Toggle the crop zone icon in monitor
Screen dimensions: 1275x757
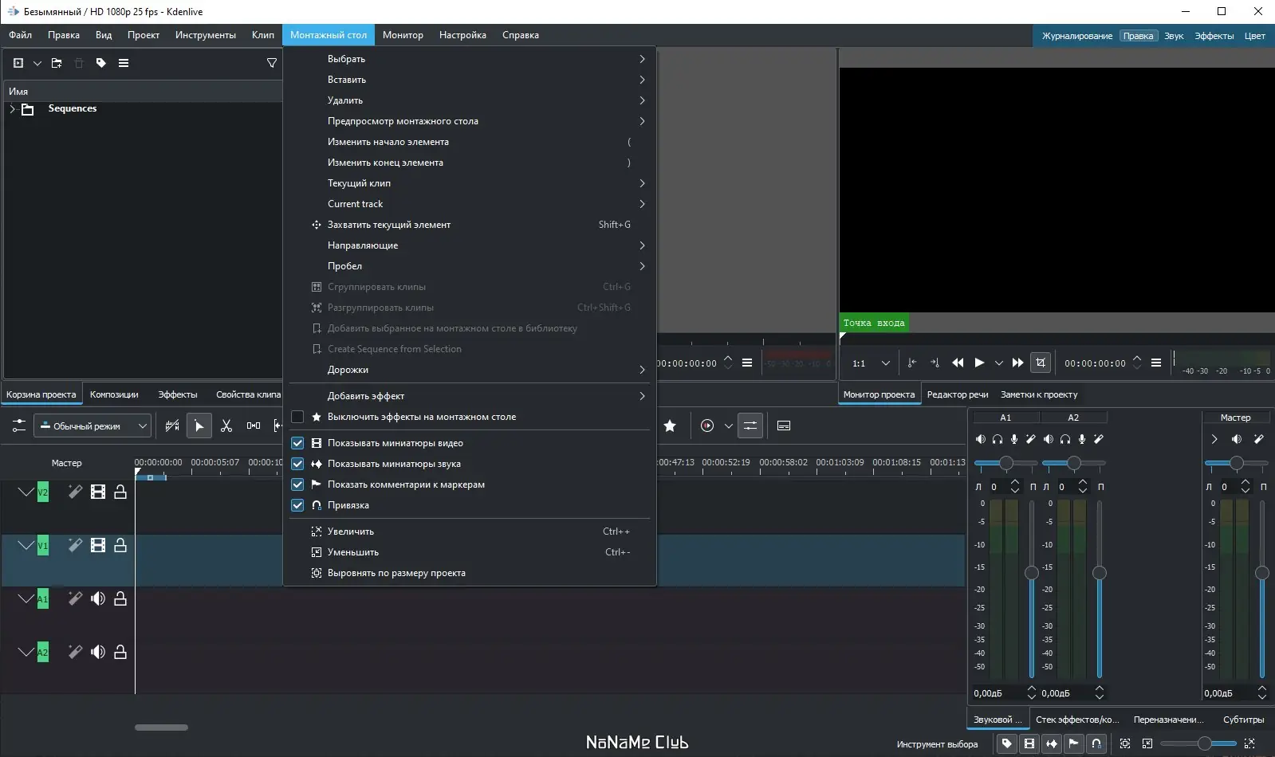click(x=1041, y=363)
